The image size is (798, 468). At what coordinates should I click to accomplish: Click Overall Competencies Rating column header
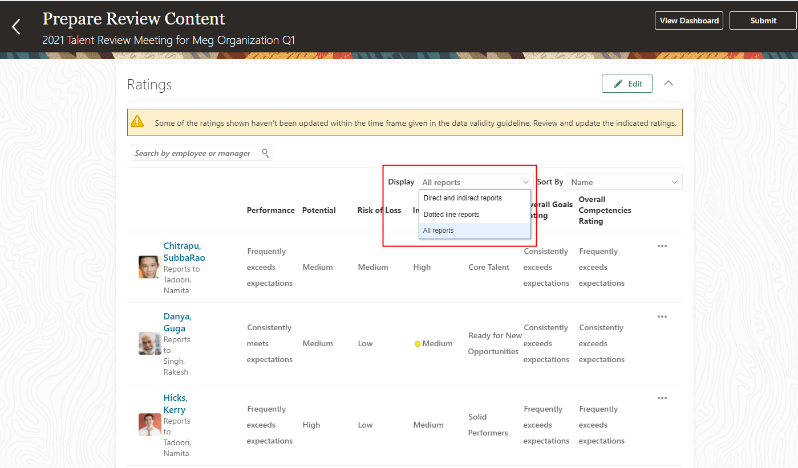[605, 210]
